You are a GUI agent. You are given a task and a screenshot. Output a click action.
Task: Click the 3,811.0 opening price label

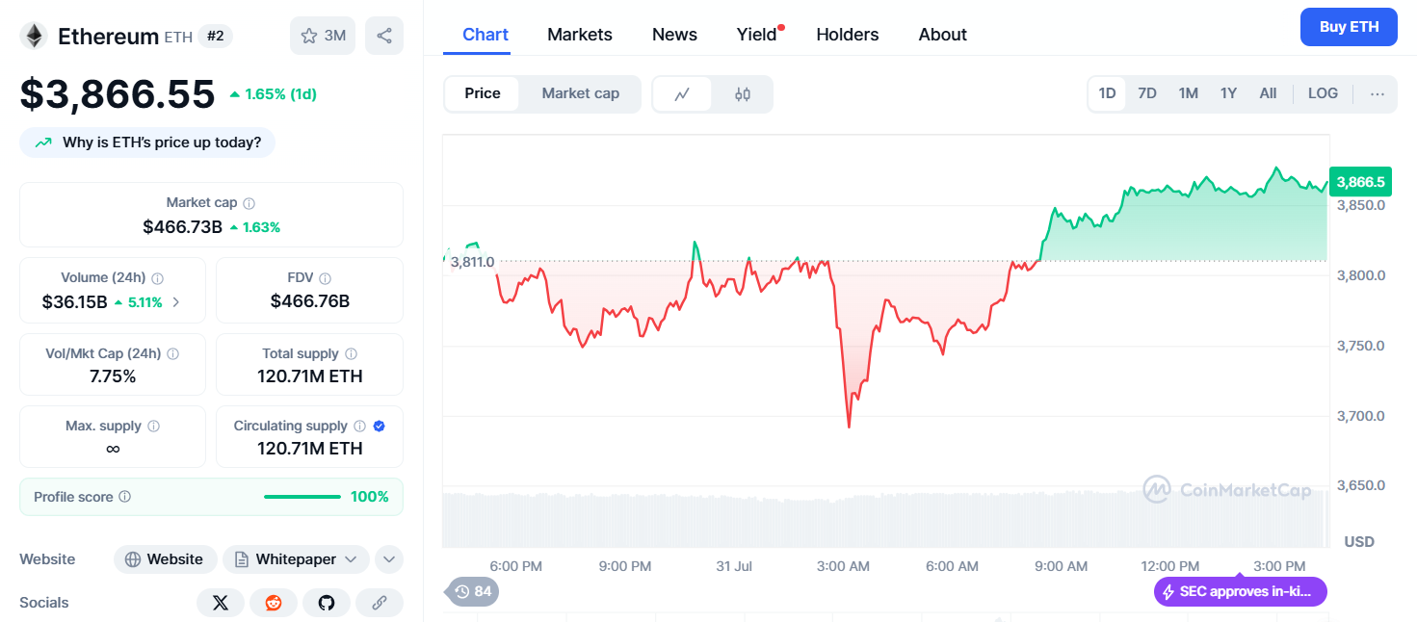[472, 262]
